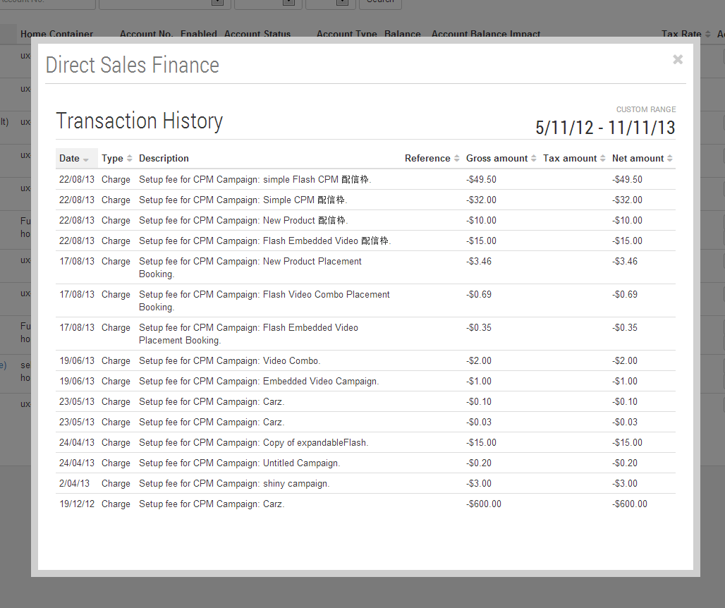
Task: Click net amount -$32.00
Action: [x=627, y=200]
